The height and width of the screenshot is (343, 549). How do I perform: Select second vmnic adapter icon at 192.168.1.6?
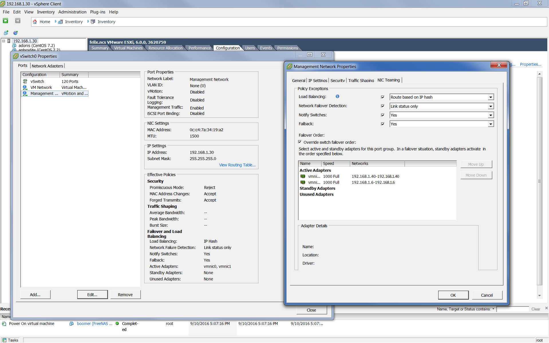[x=303, y=182]
